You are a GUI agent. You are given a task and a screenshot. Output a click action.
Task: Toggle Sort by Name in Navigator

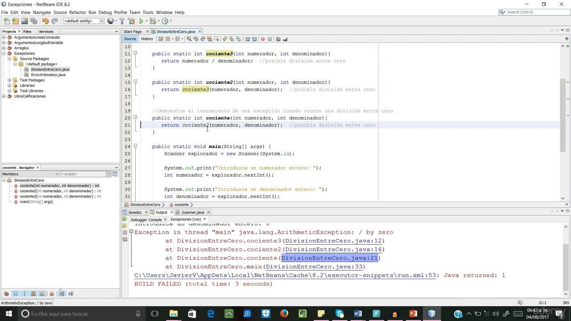(62, 293)
